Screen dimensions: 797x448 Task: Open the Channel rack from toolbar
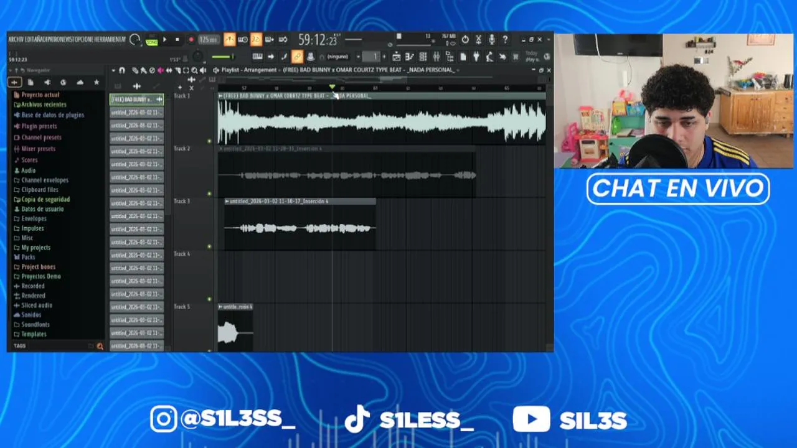click(423, 57)
